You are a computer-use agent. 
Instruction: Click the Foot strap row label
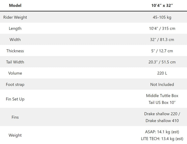(x=15, y=84)
